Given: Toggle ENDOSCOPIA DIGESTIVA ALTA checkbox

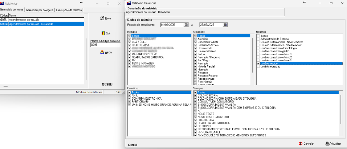Looking at the screenshot, I should click(195, 105).
